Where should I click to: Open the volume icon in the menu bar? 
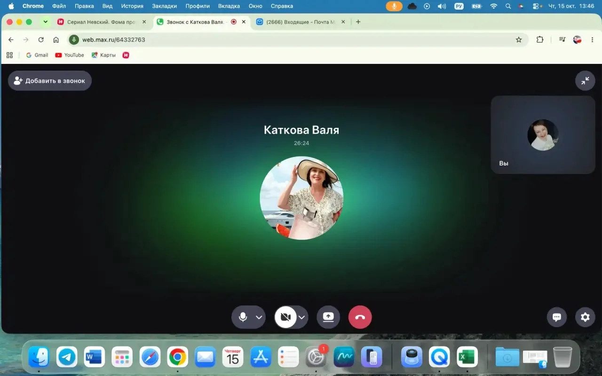(442, 6)
